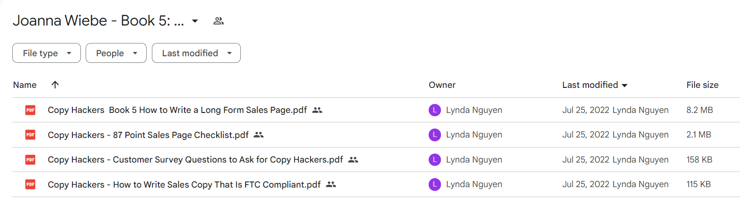Viewport: 740px width, 224px height.
Task: Click the shared folder people icon beside the title
Action: [218, 21]
